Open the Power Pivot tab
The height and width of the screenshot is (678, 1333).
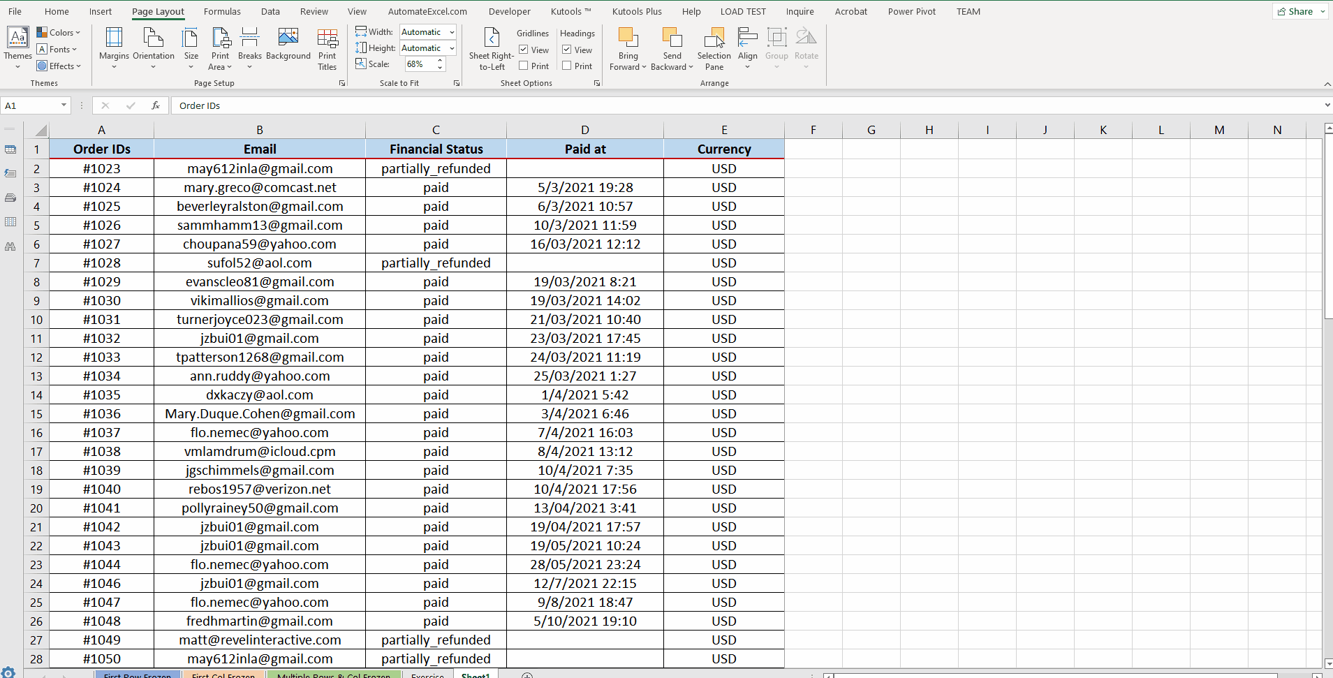tap(911, 12)
